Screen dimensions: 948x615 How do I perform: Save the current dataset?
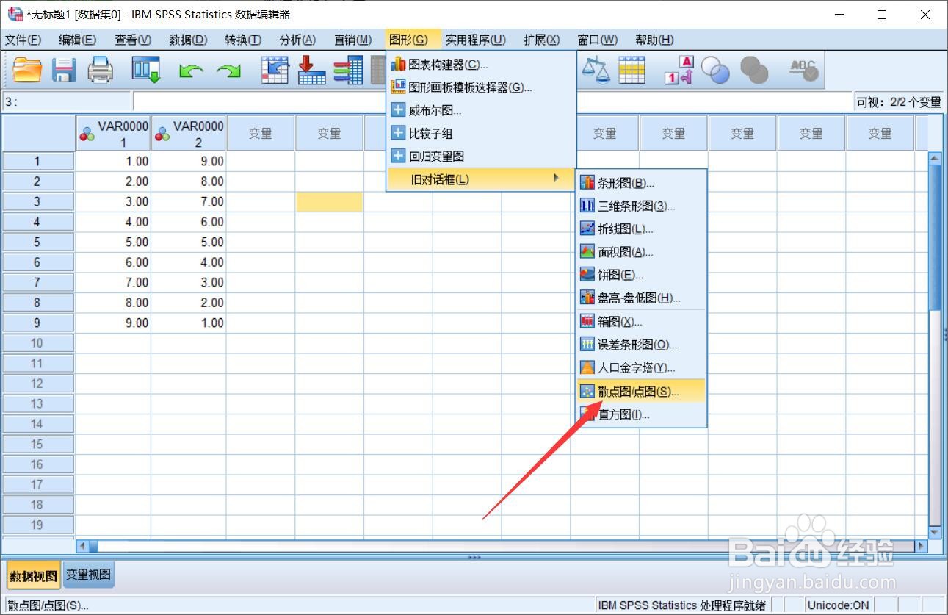pyautogui.click(x=64, y=70)
